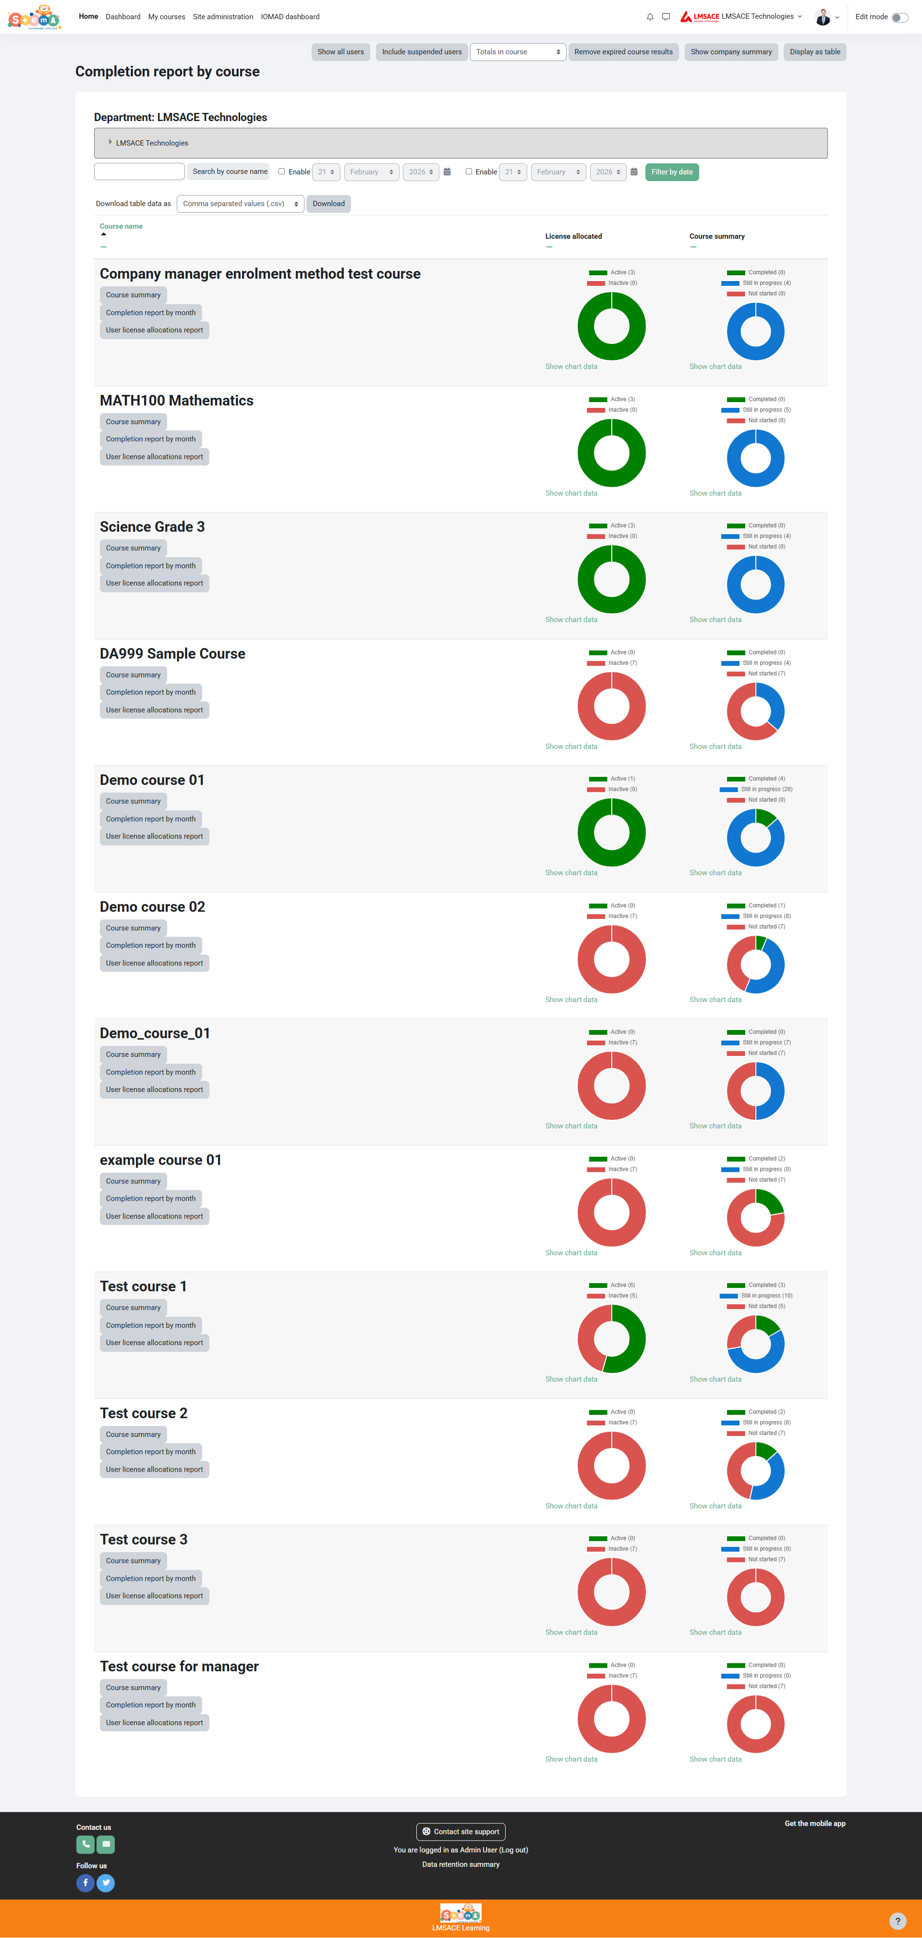Go to Site administration menu
This screenshot has width=922, height=1938.
pyautogui.click(x=223, y=16)
